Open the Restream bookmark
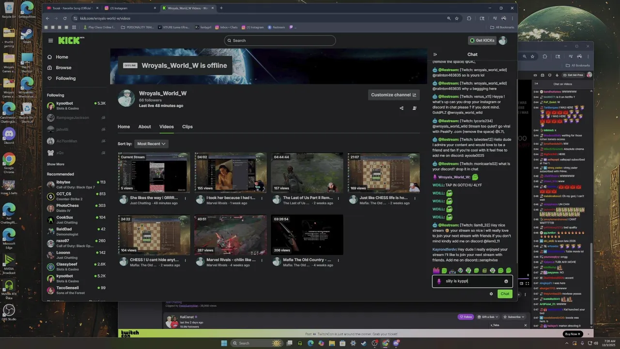This screenshot has height=349, width=620. [276, 27]
